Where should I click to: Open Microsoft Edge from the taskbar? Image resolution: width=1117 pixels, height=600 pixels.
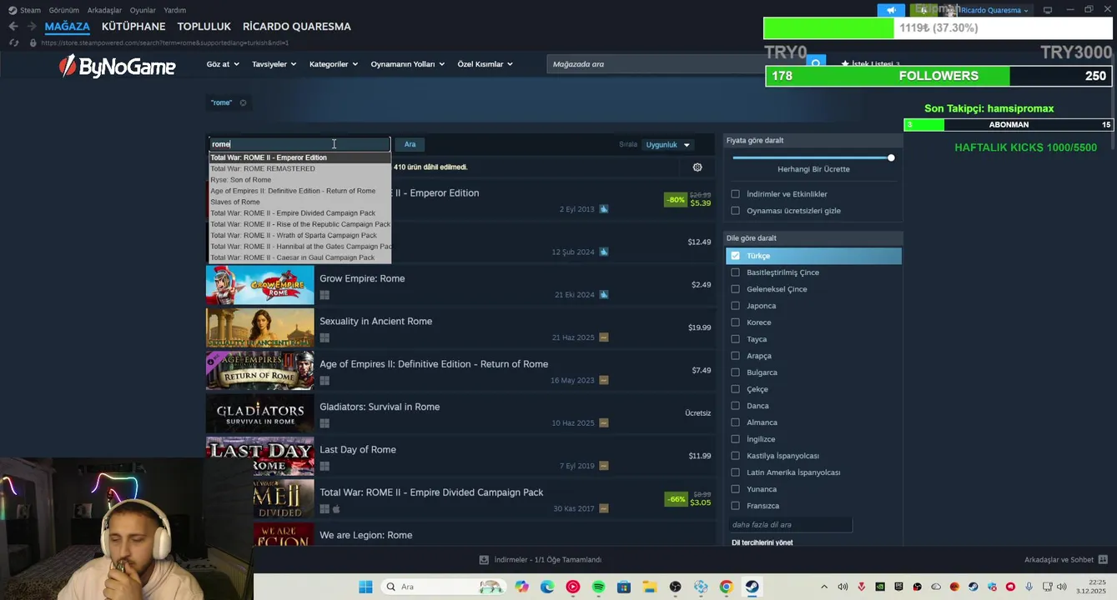pos(547,587)
